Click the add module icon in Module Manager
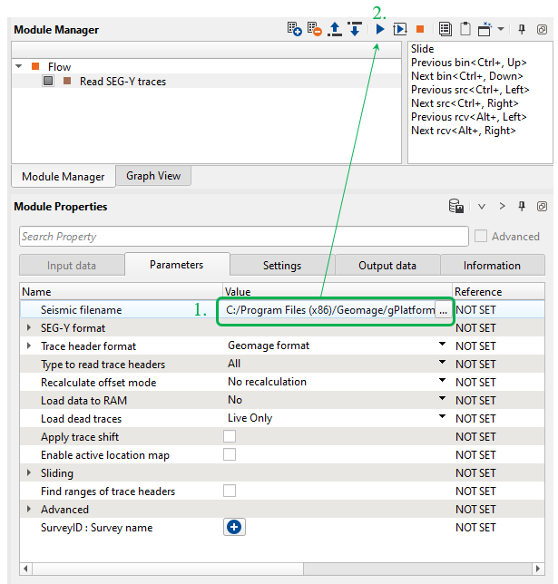The height and width of the screenshot is (584, 558). click(x=294, y=30)
